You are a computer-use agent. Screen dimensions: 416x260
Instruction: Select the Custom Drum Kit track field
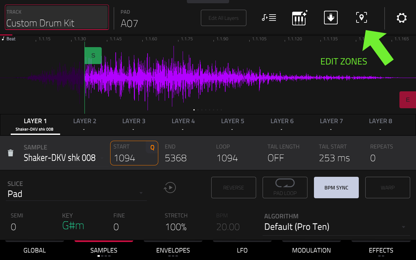(x=57, y=18)
